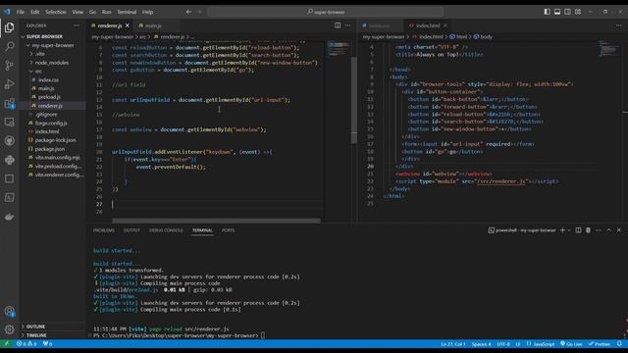
Task: Open the GitHub view in the activity bar
Action: click(9, 141)
